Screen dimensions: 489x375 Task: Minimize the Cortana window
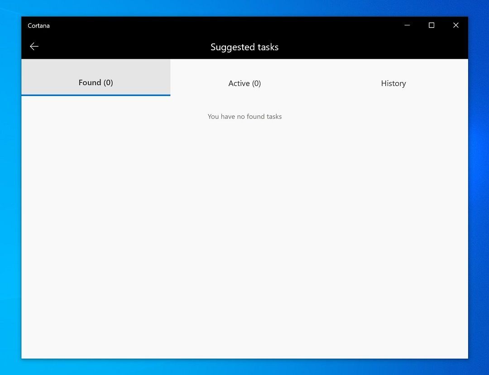pyautogui.click(x=407, y=25)
